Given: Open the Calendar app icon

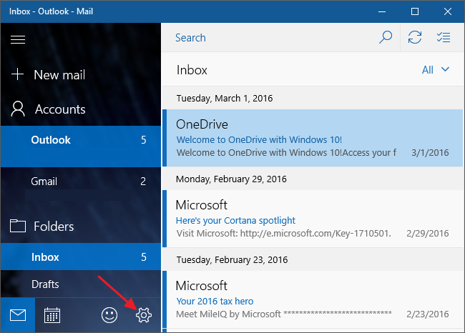Looking at the screenshot, I should pyautogui.click(x=52, y=315).
